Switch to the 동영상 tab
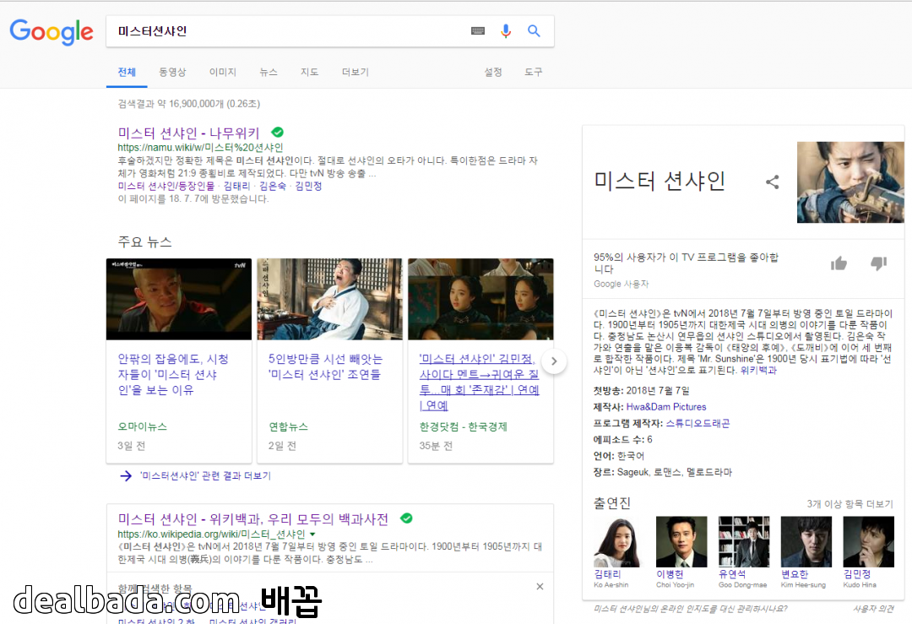The height and width of the screenshot is (624, 912). [x=172, y=73]
